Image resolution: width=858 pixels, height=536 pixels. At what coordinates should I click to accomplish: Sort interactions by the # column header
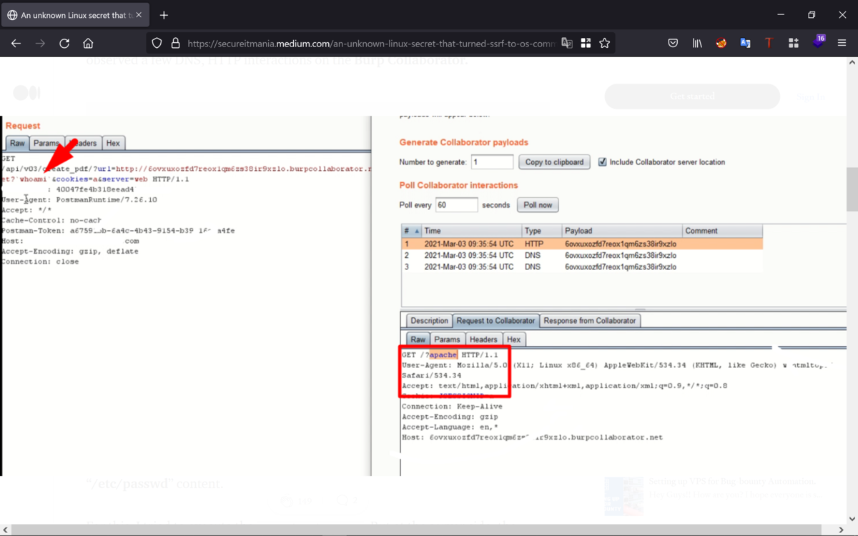(411, 231)
